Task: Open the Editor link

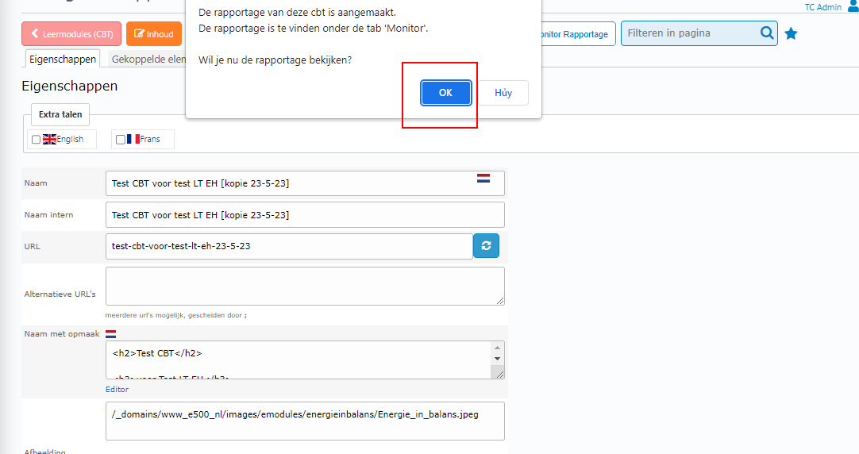Action: click(117, 390)
